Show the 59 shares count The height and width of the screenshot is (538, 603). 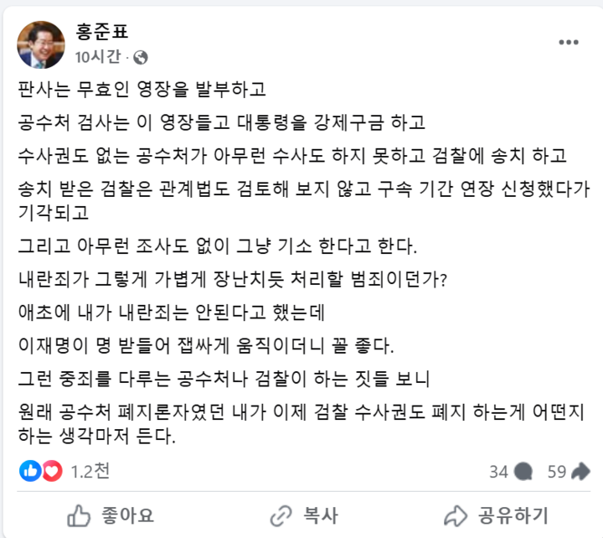[557, 472]
